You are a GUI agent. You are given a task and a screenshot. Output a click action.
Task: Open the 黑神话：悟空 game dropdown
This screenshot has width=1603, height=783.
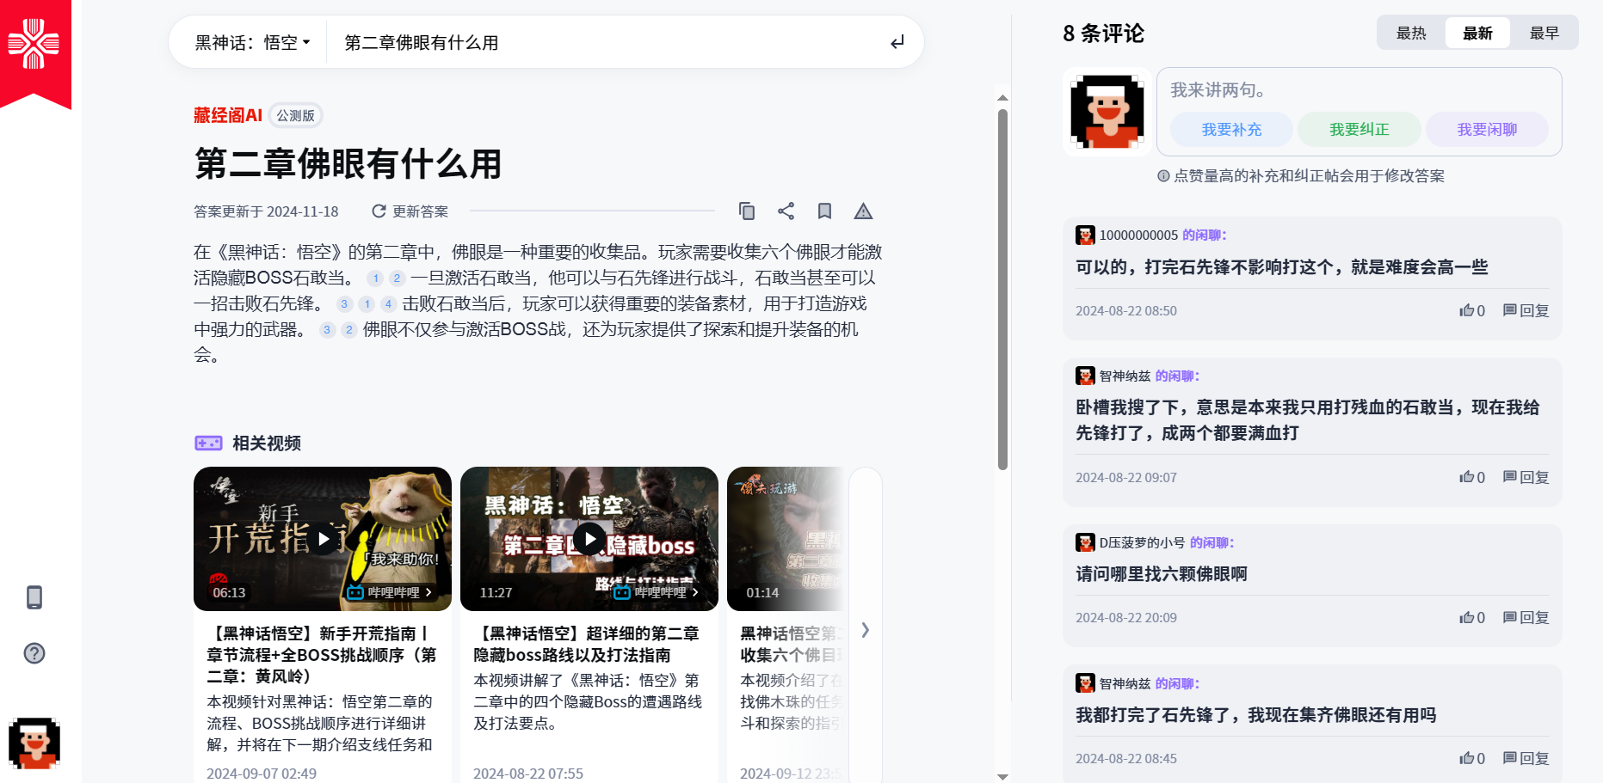[x=252, y=42]
